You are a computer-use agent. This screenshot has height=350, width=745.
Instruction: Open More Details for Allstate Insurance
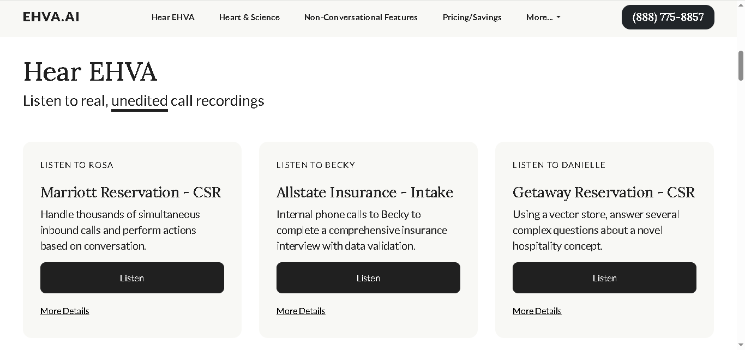(x=301, y=311)
